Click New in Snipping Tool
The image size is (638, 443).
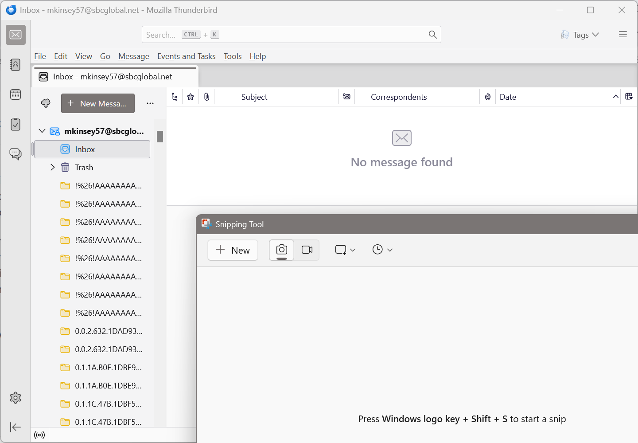(x=233, y=250)
